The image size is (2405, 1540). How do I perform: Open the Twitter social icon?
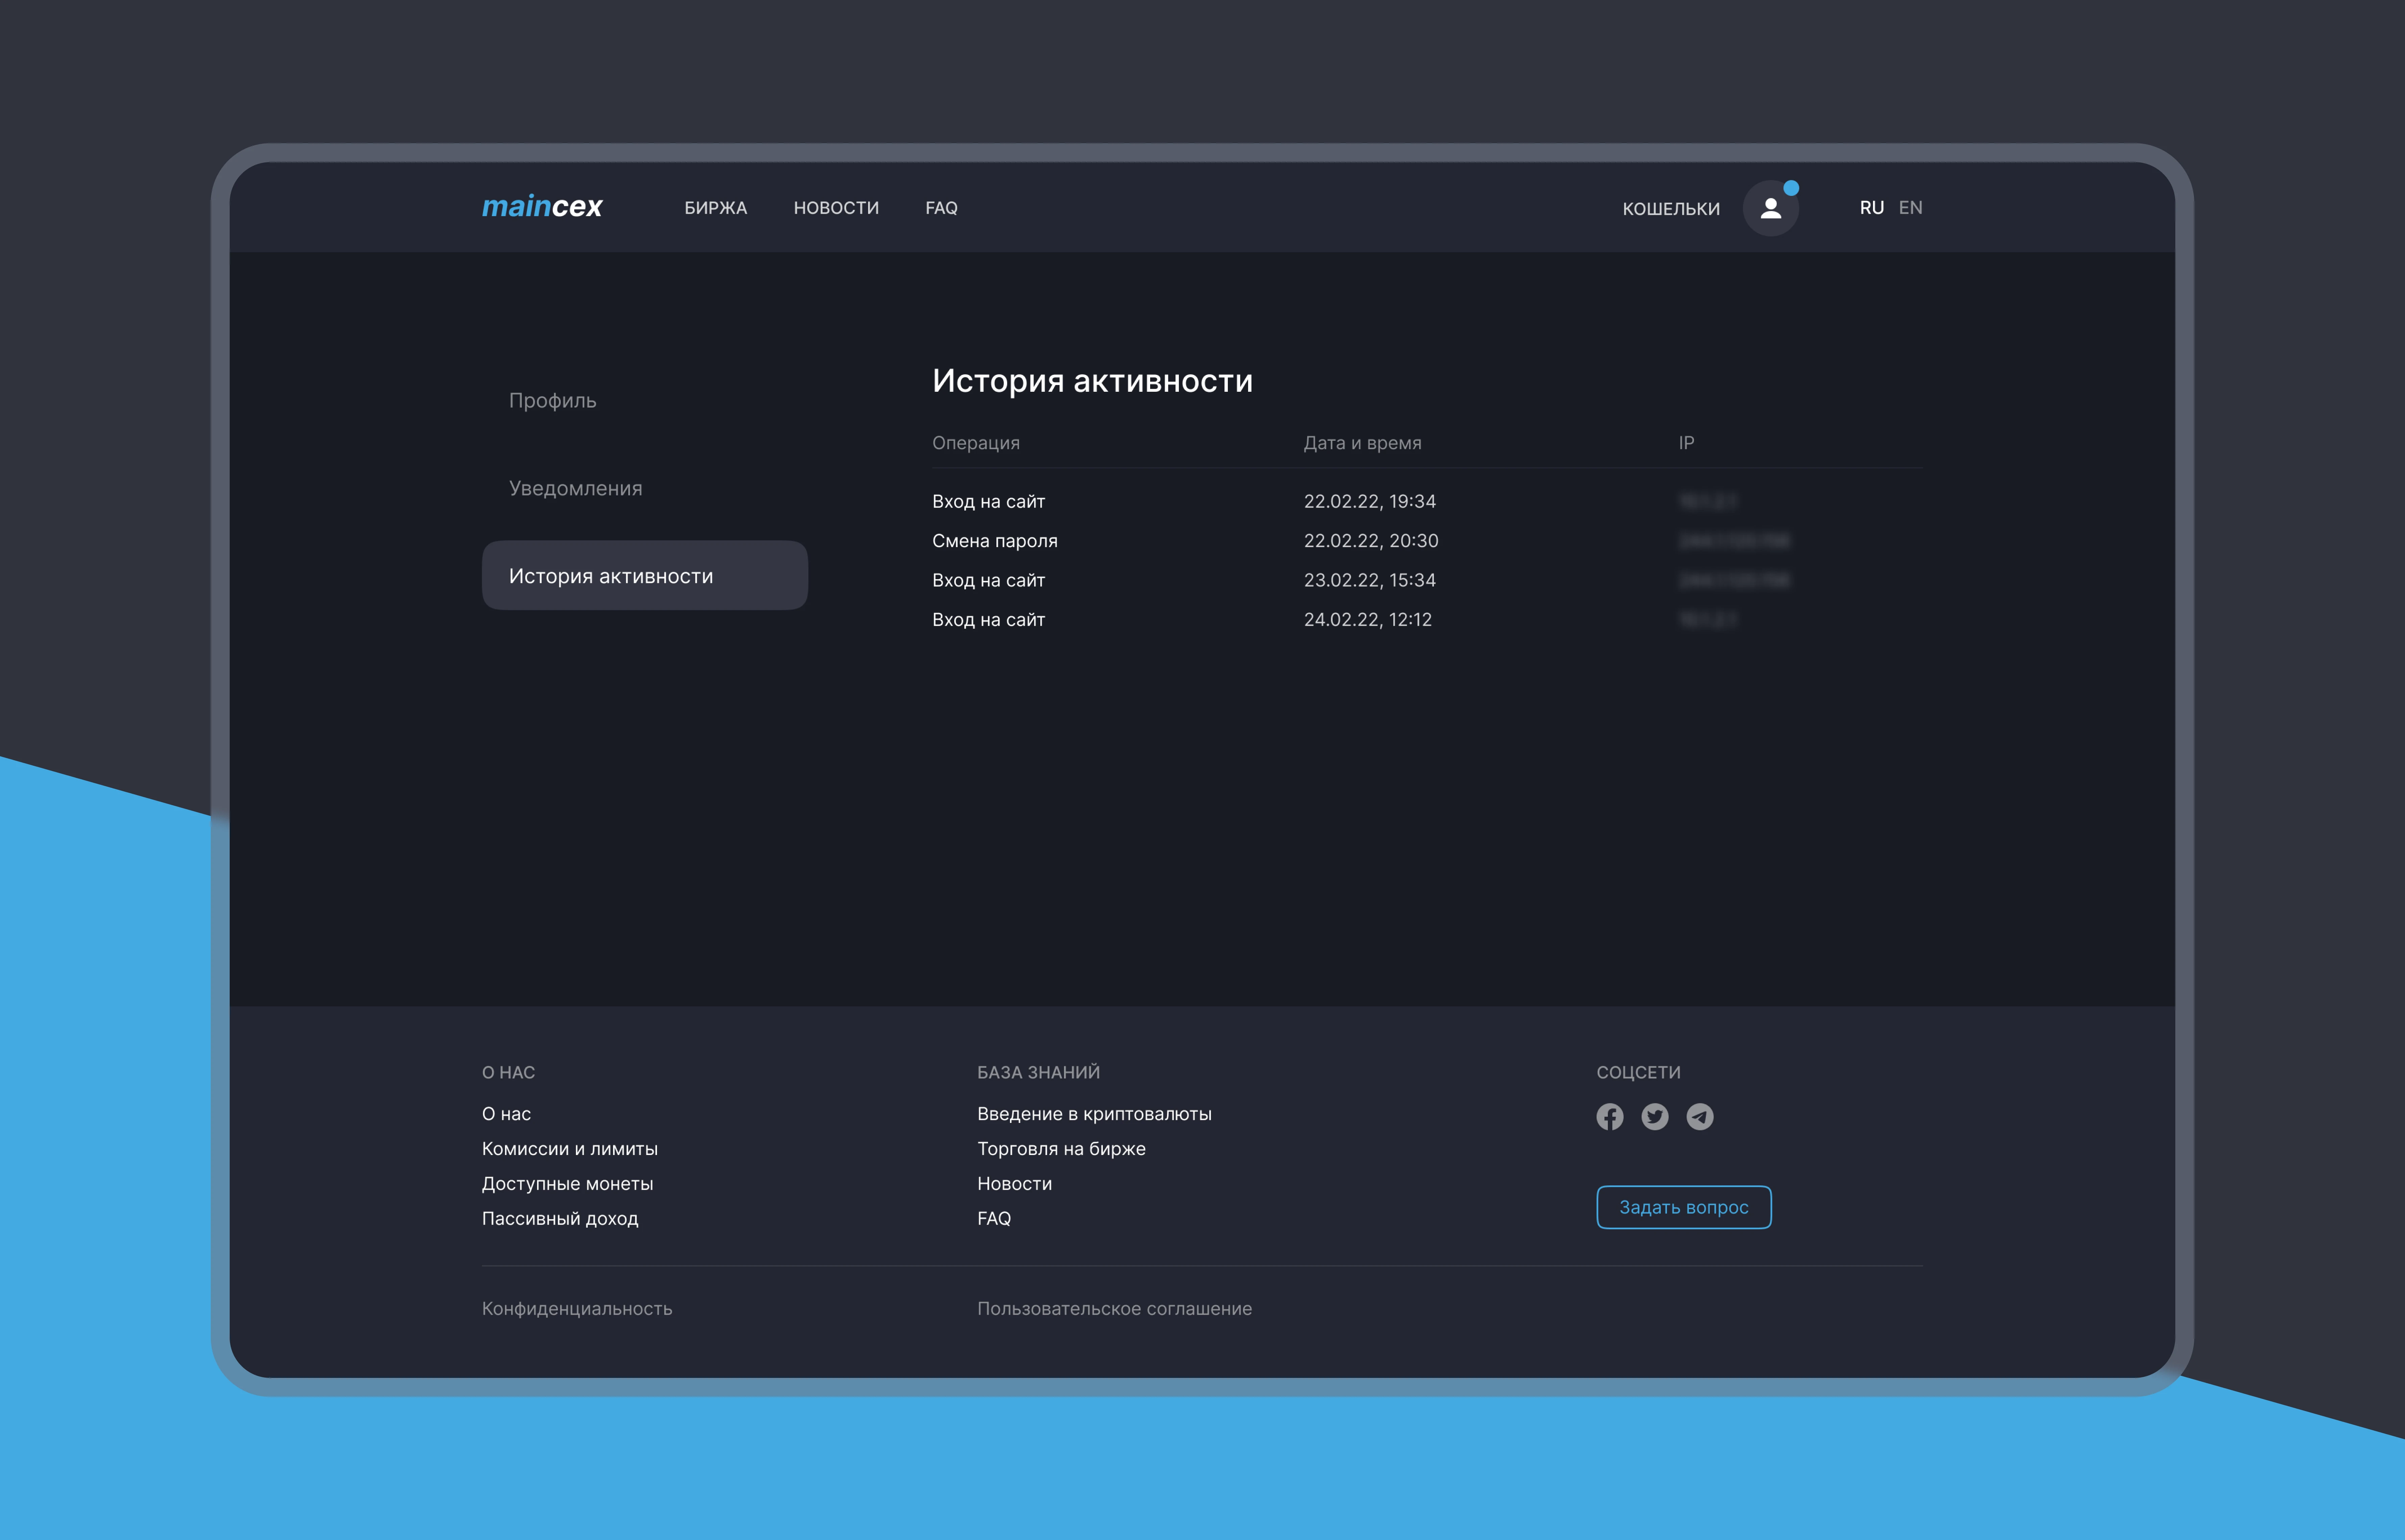[1655, 1116]
